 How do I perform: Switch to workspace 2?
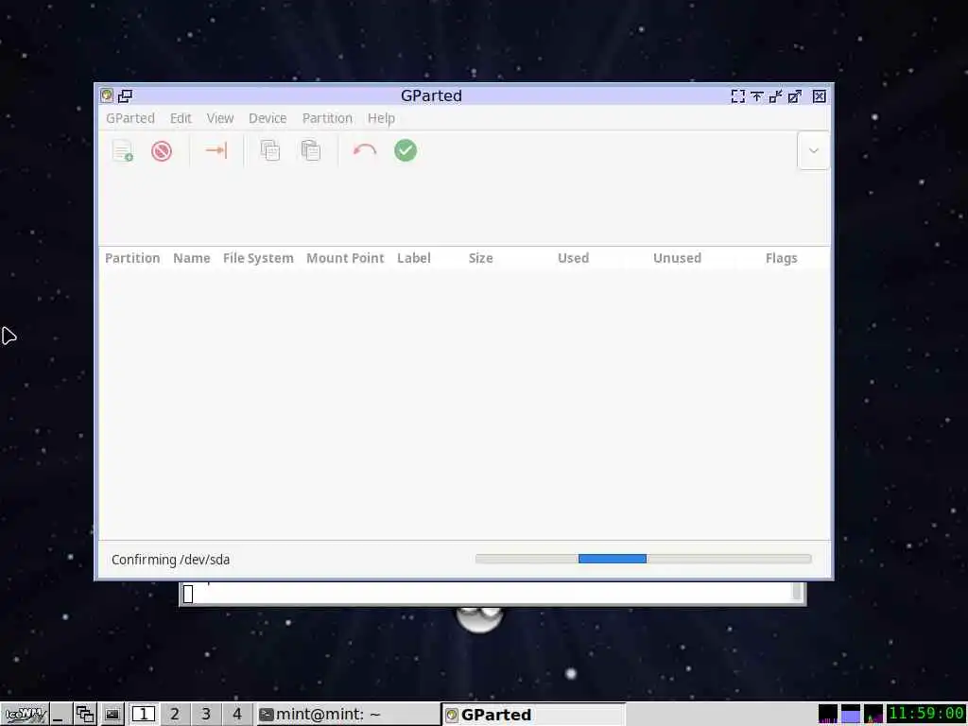click(175, 715)
